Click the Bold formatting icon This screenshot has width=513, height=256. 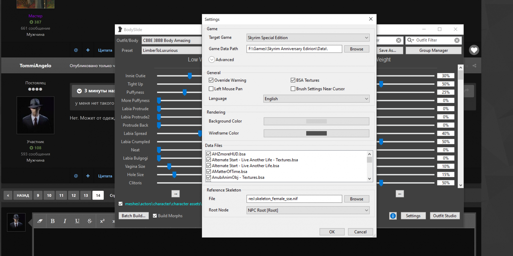pyautogui.click(x=53, y=221)
